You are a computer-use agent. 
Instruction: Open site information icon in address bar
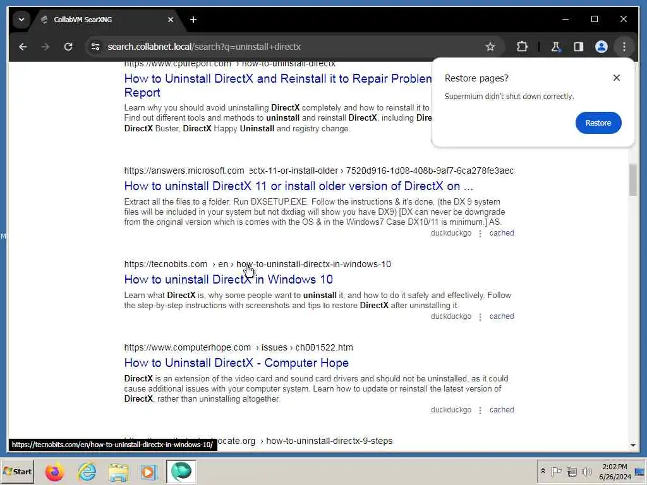[95, 47]
